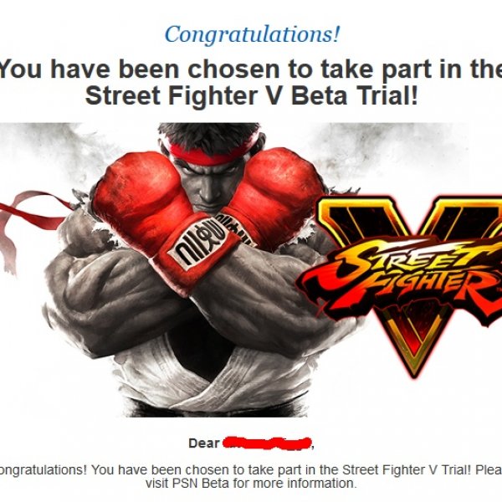The height and width of the screenshot is (502, 502).
Task: Click the 'You have been chosen' headline line
Action: pyautogui.click(x=251, y=69)
